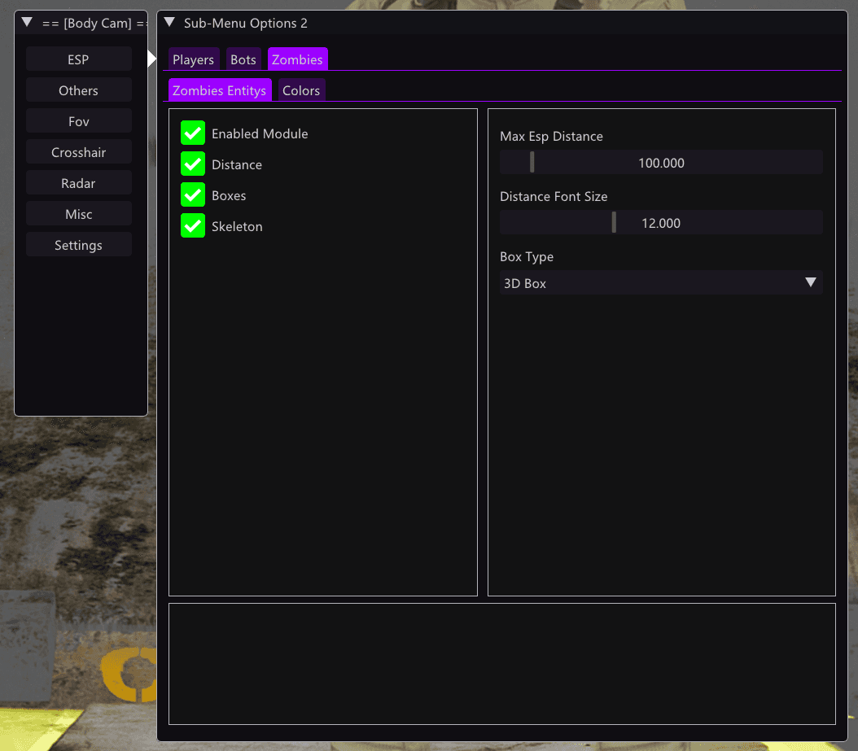
Task: Open the Box Type dropdown arrow
Action: (x=811, y=282)
